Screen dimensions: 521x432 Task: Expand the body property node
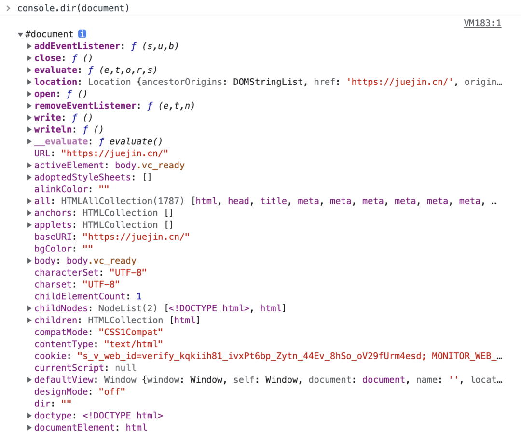point(29,260)
